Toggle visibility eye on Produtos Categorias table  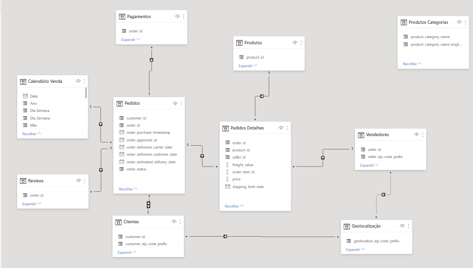[x=459, y=22]
